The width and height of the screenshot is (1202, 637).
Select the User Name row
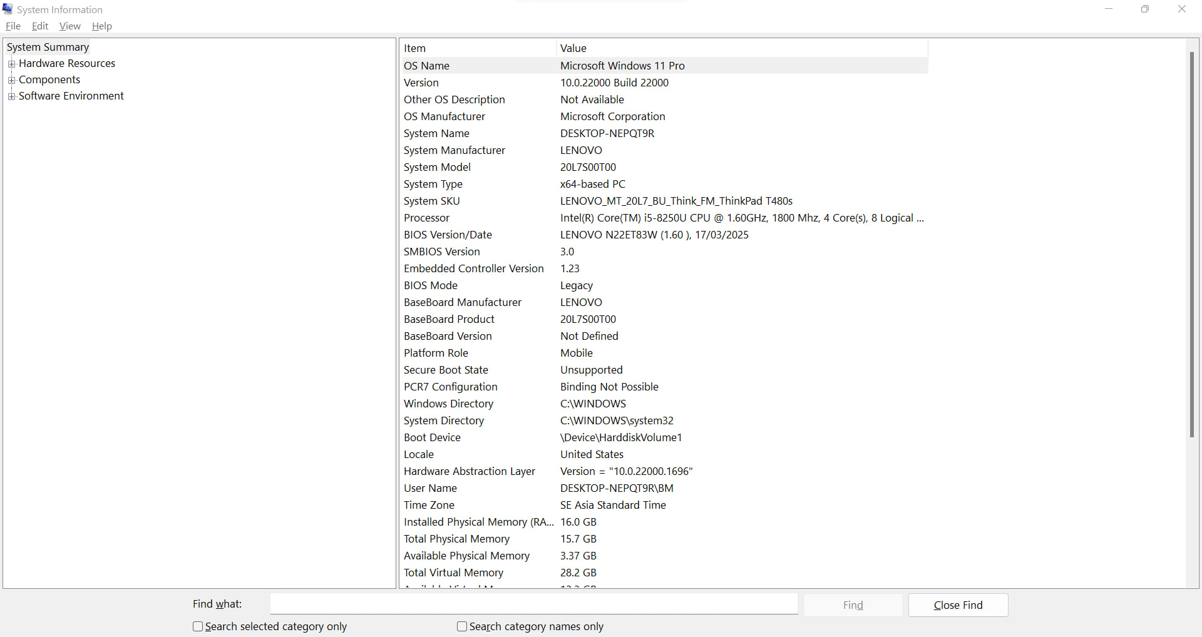(664, 488)
